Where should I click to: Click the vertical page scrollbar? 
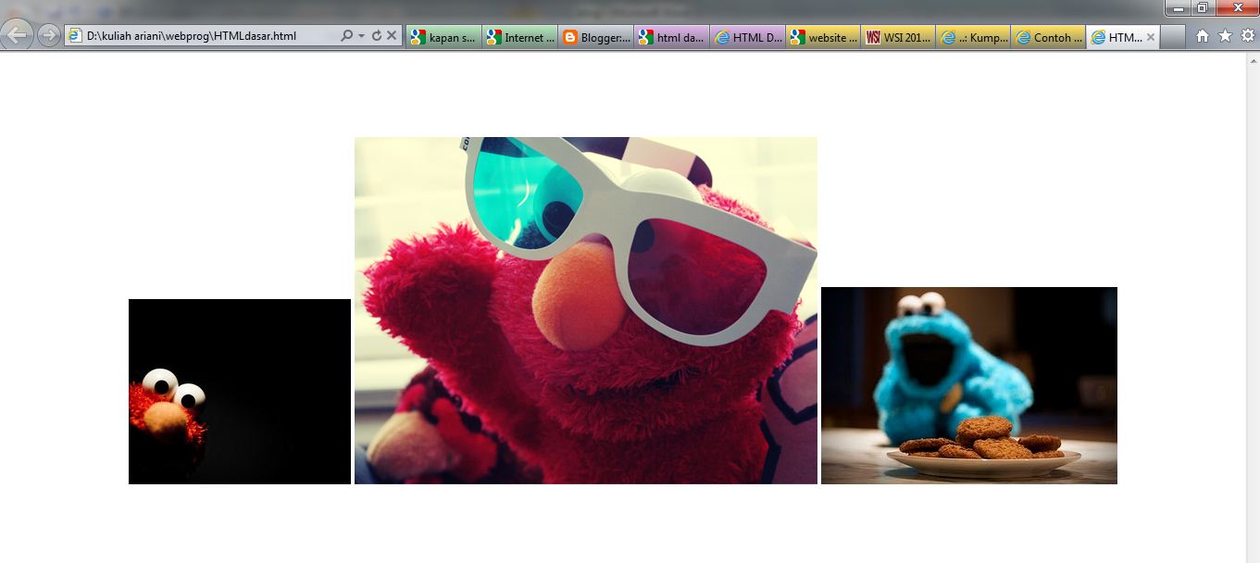tap(1253, 307)
